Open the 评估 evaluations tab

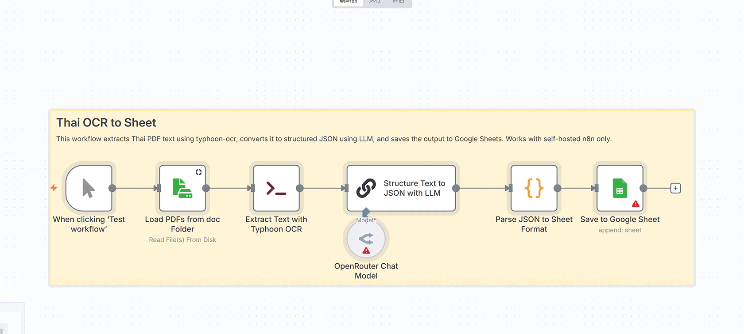[x=399, y=2]
